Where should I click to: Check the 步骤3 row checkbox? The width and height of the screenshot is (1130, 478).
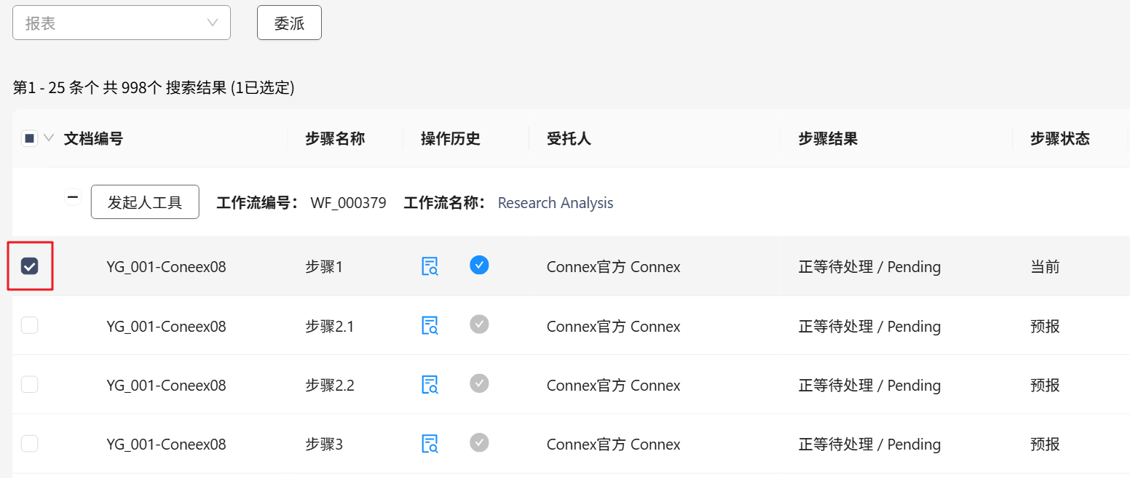pos(30,443)
